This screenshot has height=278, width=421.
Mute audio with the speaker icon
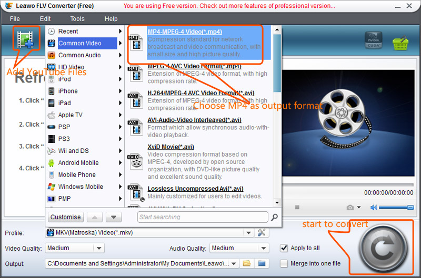click(x=374, y=207)
